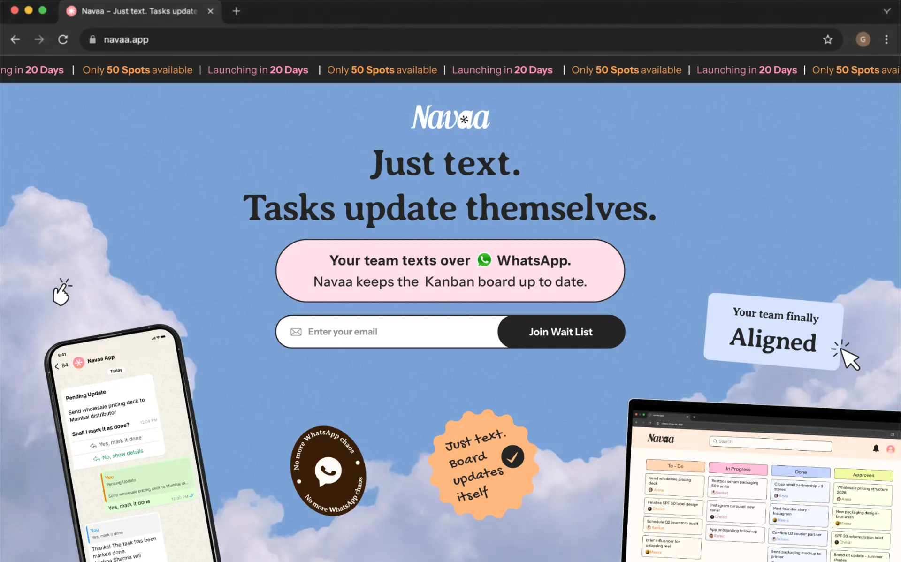Open a new browser tab

click(x=237, y=11)
